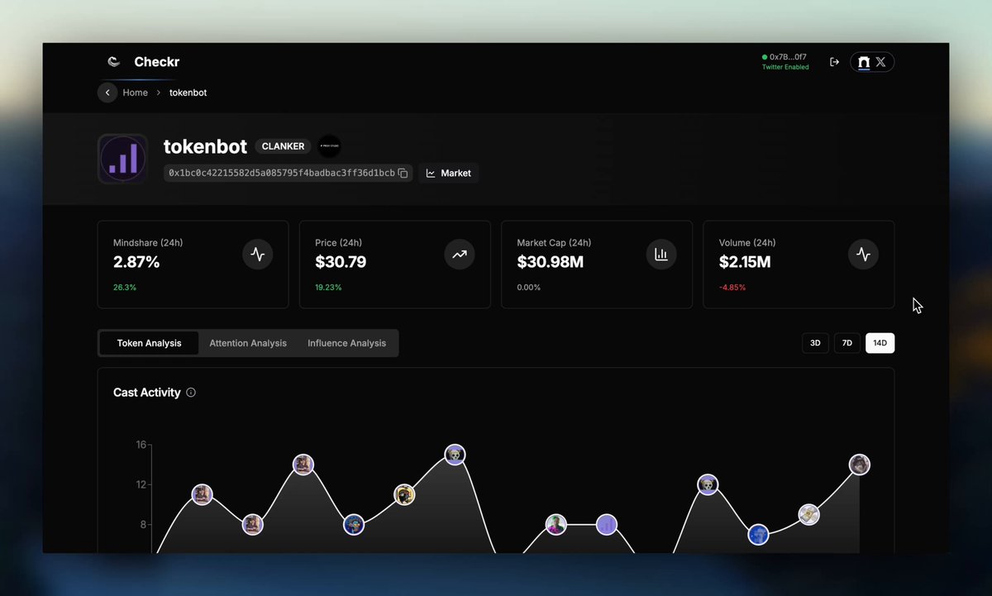Image resolution: width=992 pixels, height=596 pixels.
Task: Click the 26.3% mindshare change
Action: point(125,288)
